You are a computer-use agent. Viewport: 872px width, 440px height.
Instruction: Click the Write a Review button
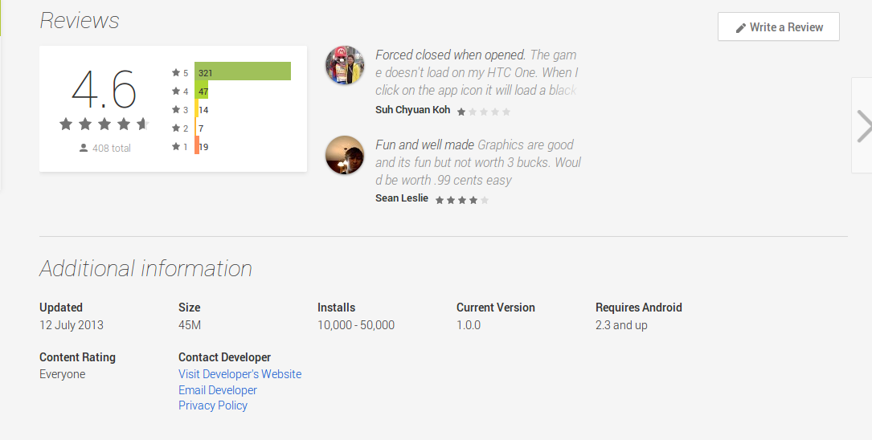[x=779, y=26]
